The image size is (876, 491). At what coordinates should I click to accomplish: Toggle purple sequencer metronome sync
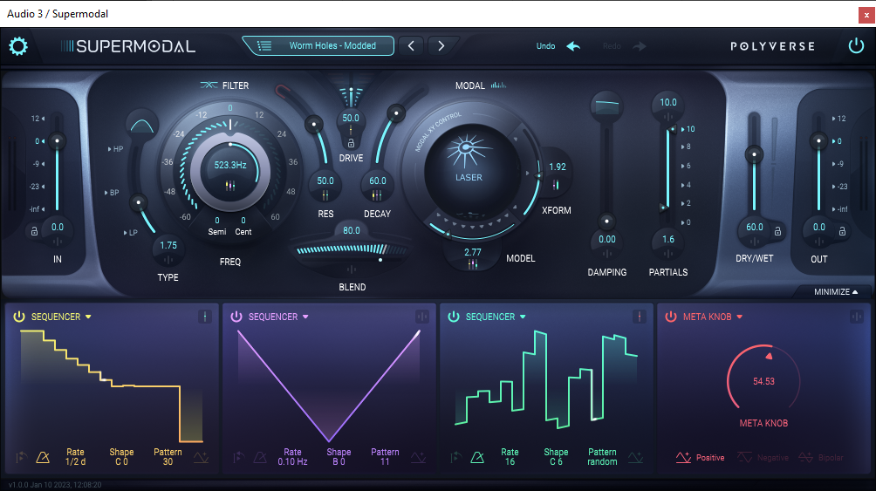[260, 458]
